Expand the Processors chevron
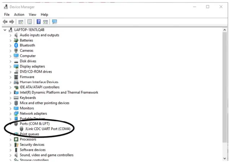230x166 pixels. (10, 140)
